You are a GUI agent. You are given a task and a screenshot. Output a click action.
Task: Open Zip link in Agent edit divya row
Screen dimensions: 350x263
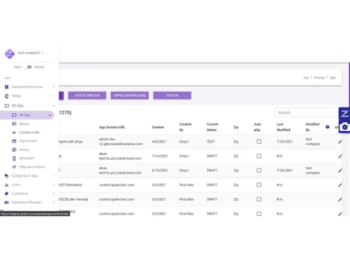click(x=236, y=142)
